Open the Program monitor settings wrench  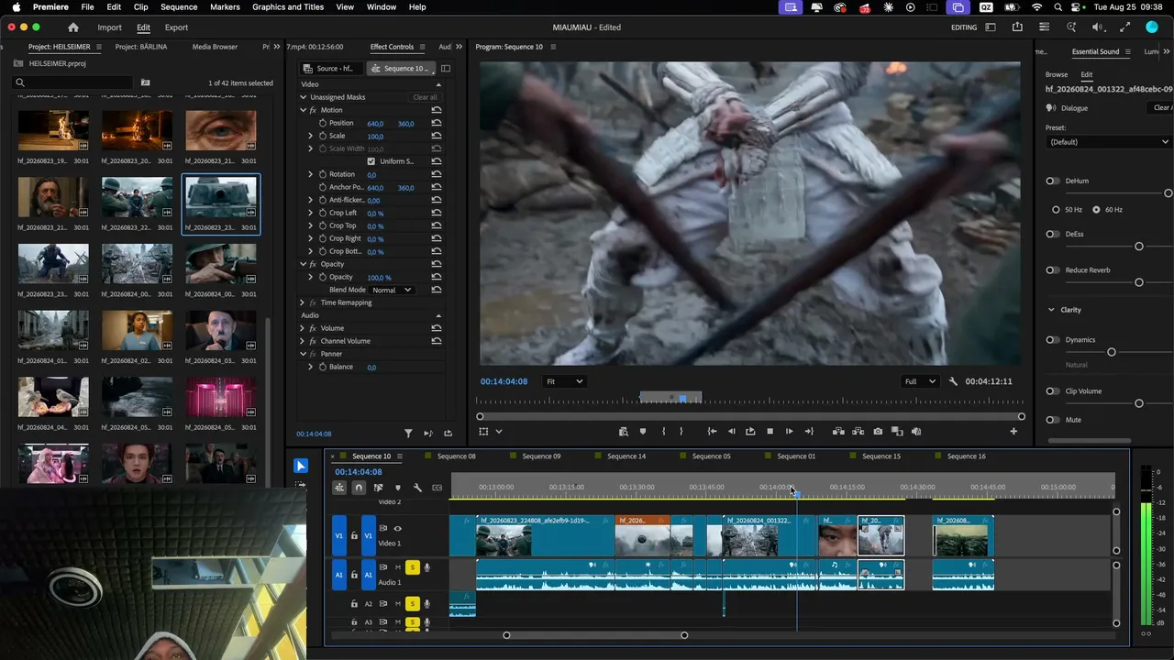(953, 381)
